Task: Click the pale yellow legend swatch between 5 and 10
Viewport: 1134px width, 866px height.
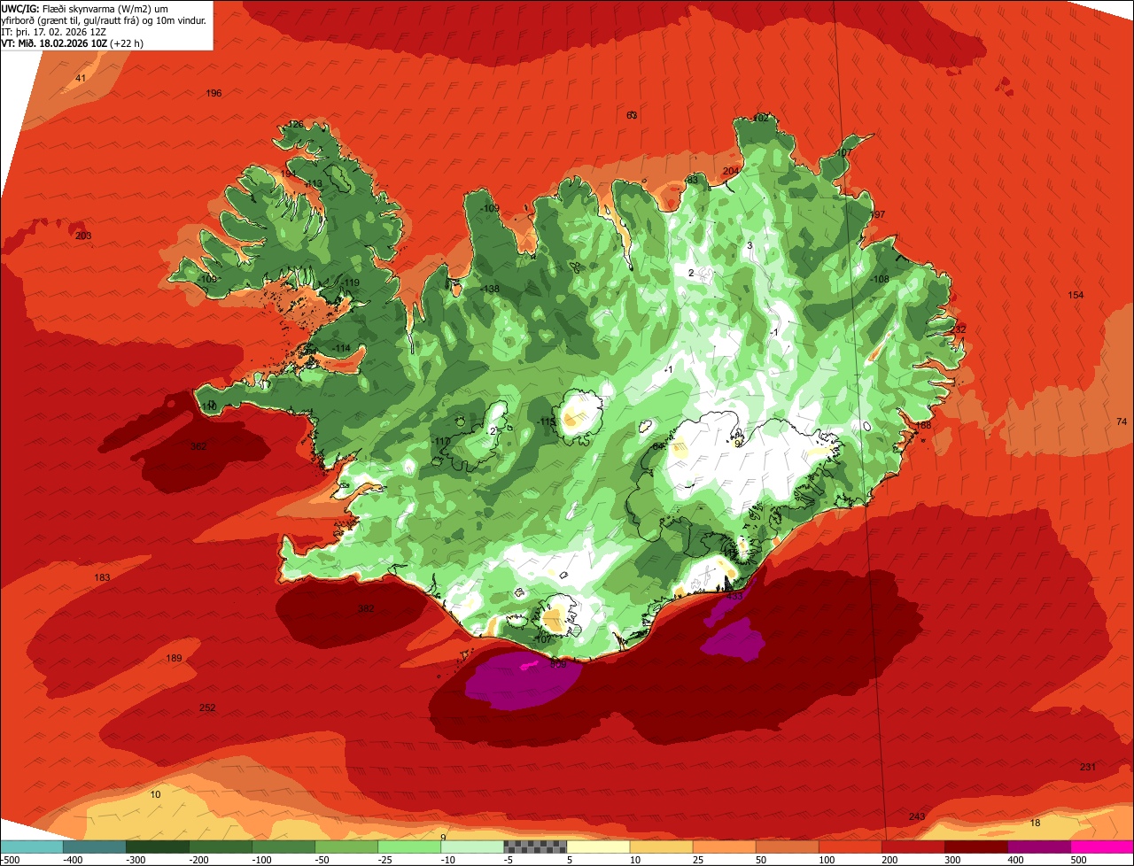Action: (x=598, y=847)
